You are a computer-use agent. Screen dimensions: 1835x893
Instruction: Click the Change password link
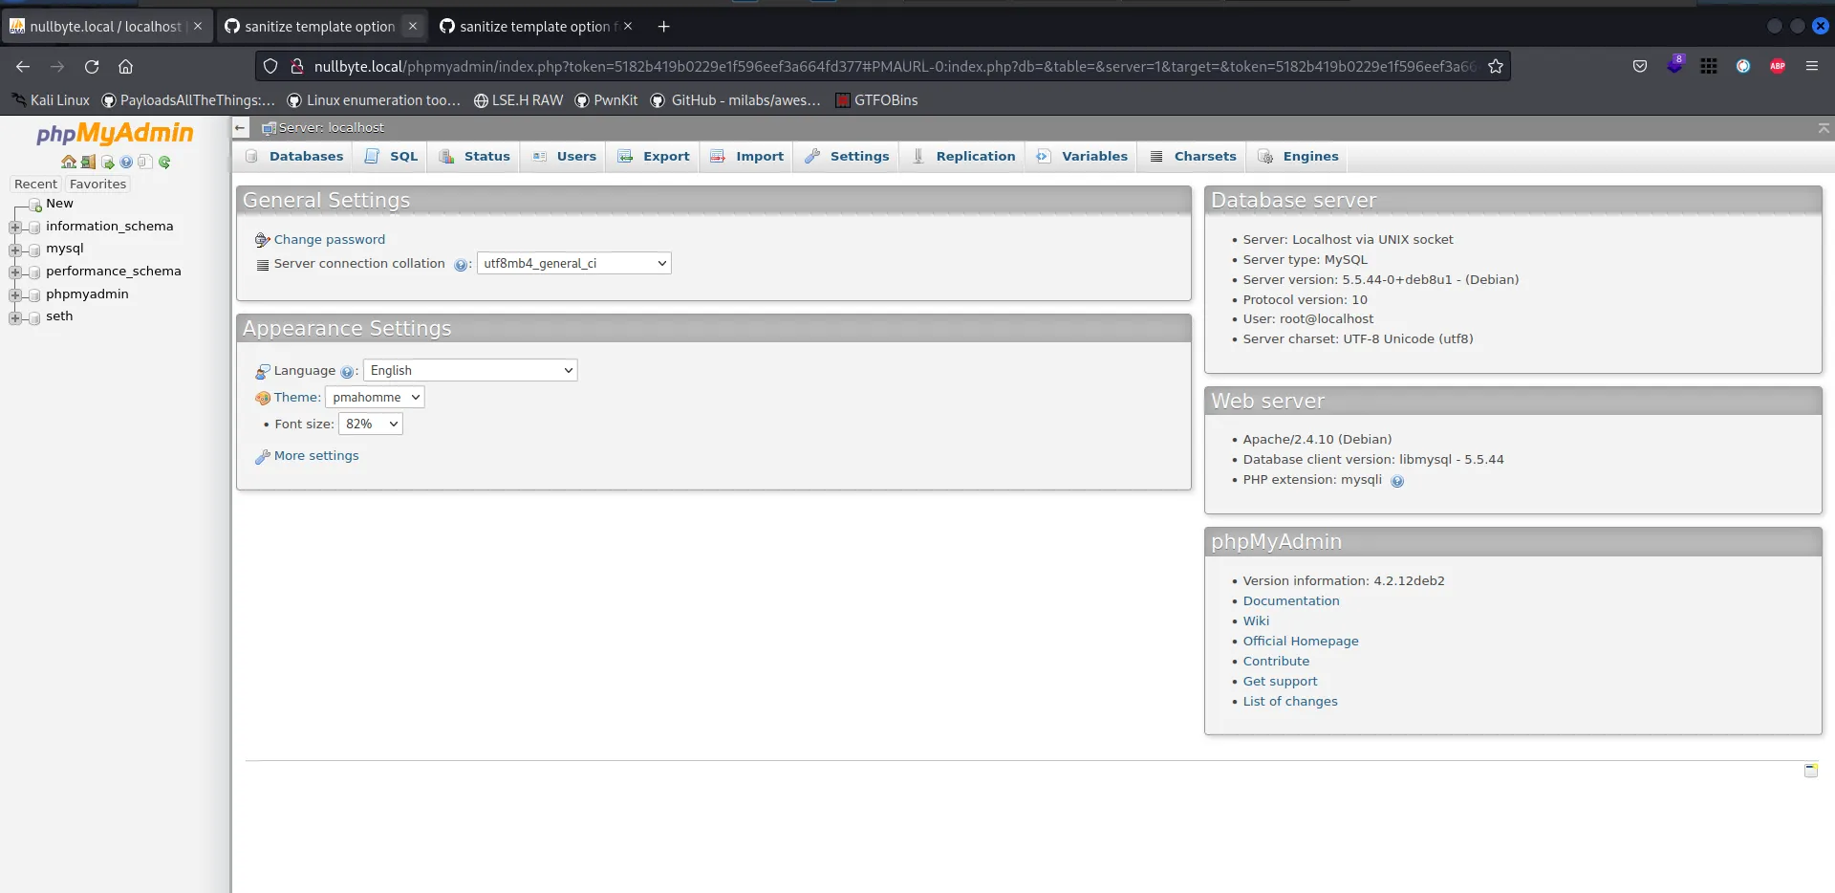pyautogui.click(x=329, y=239)
